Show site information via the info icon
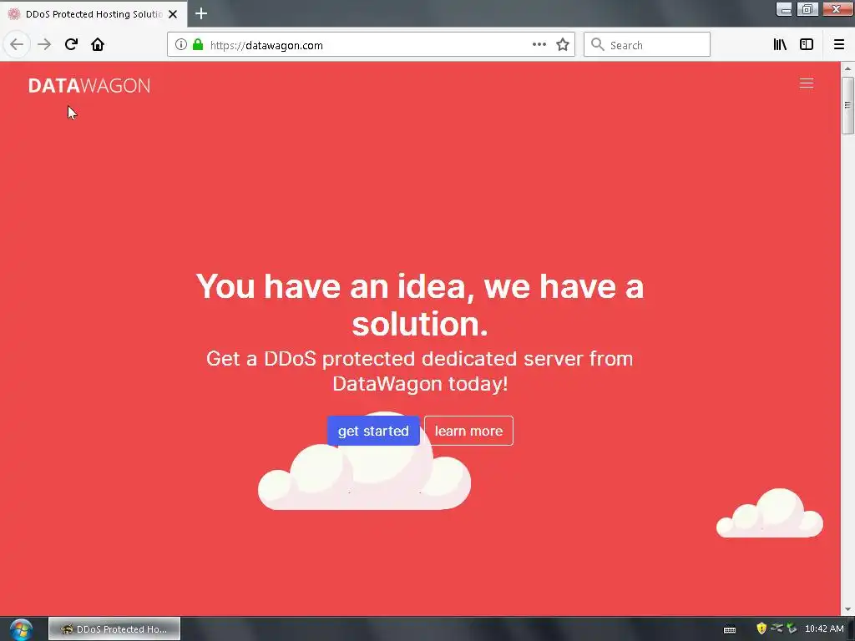Viewport: 855px width, 641px height. [x=181, y=45]
